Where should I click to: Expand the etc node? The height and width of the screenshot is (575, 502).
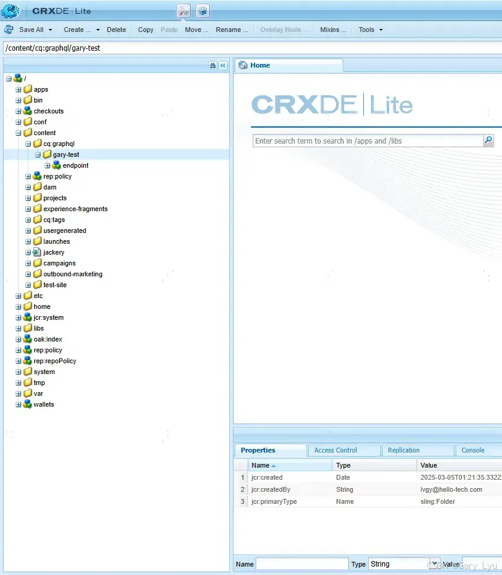pos(18,296)
